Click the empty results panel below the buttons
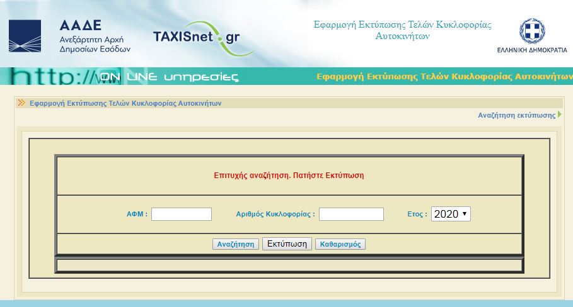Screen dimensions: 573x307 [x=289, y=265]
